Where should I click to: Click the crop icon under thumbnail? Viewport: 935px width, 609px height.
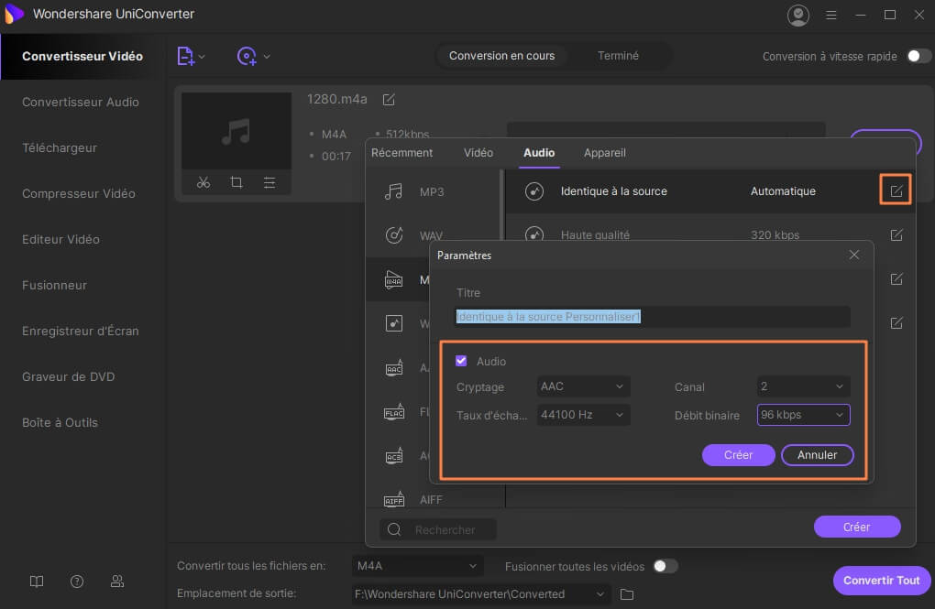click(x=236, y=182)
